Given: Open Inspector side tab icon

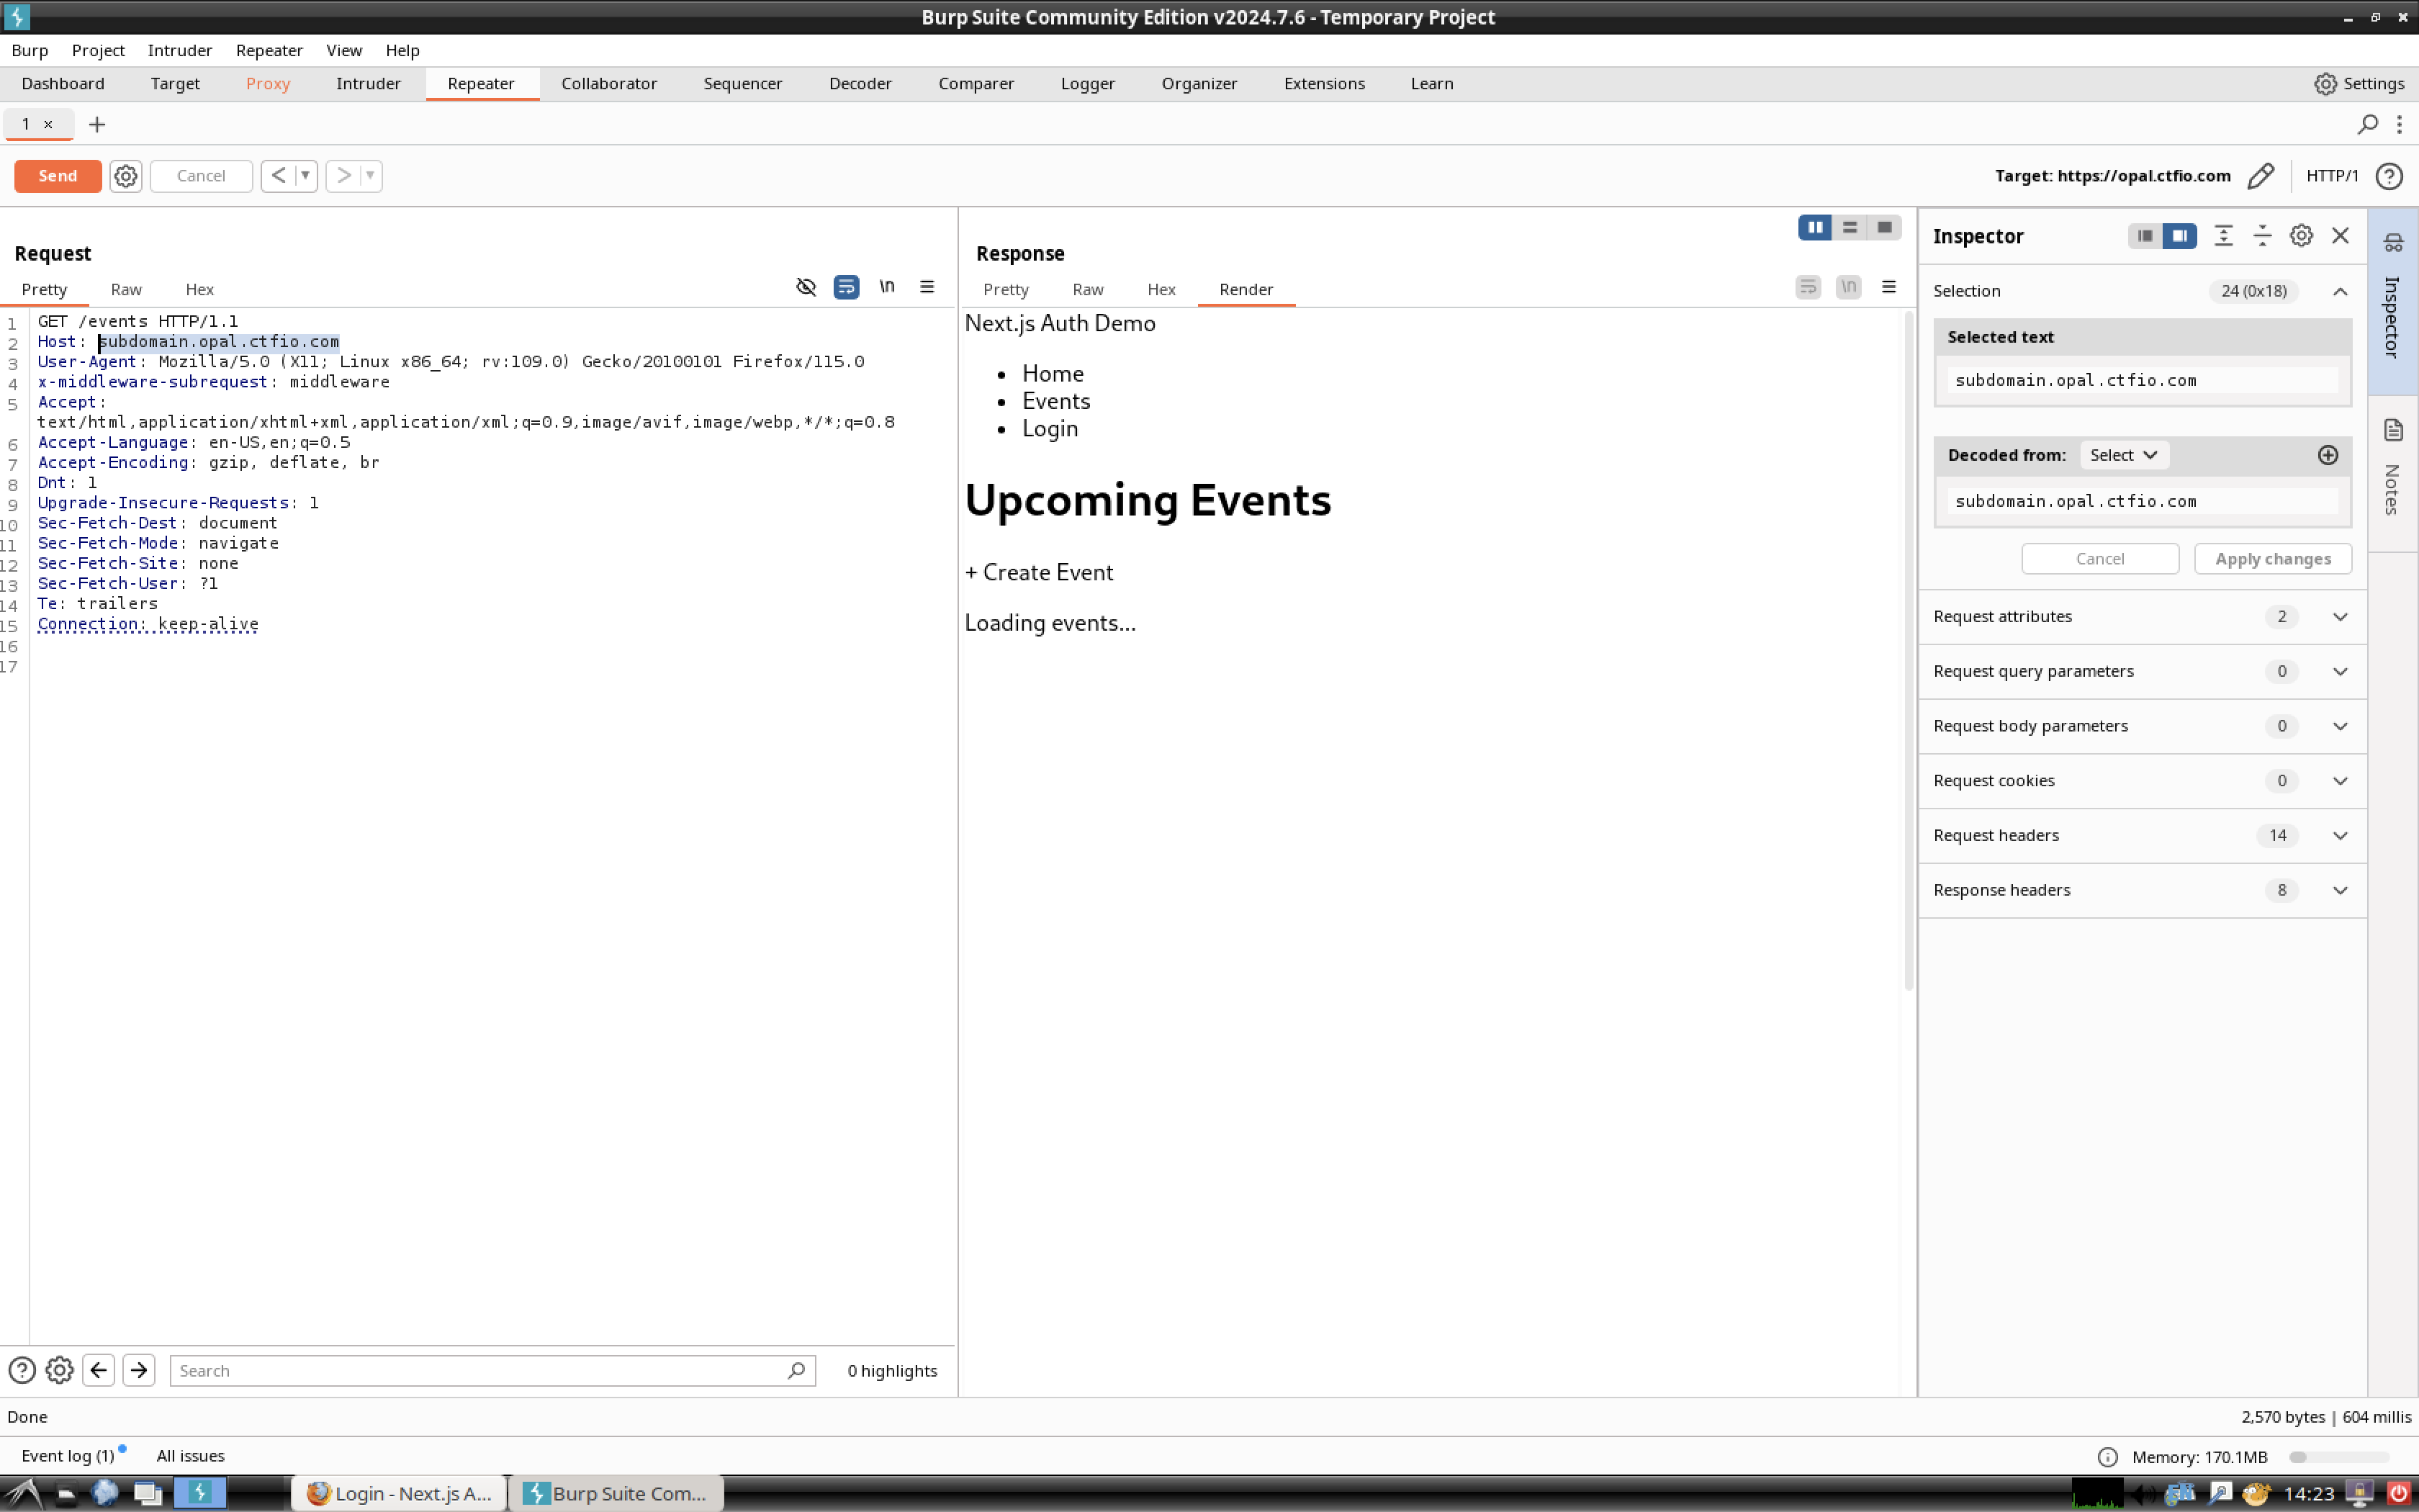Looking at the screenshot, I should (2392, 242).
